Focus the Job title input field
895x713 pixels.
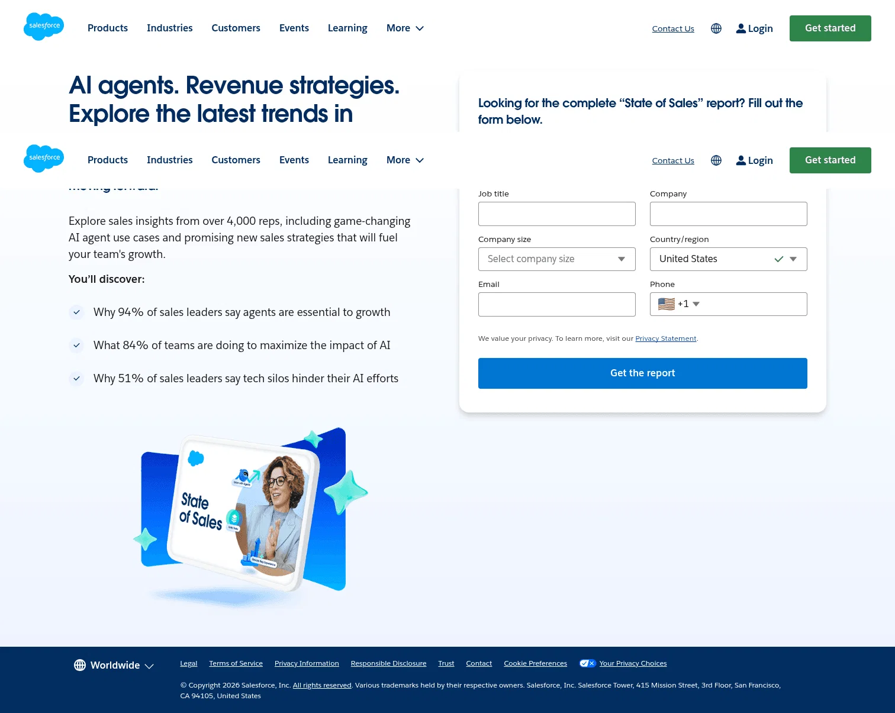click(x=557, y=214)
